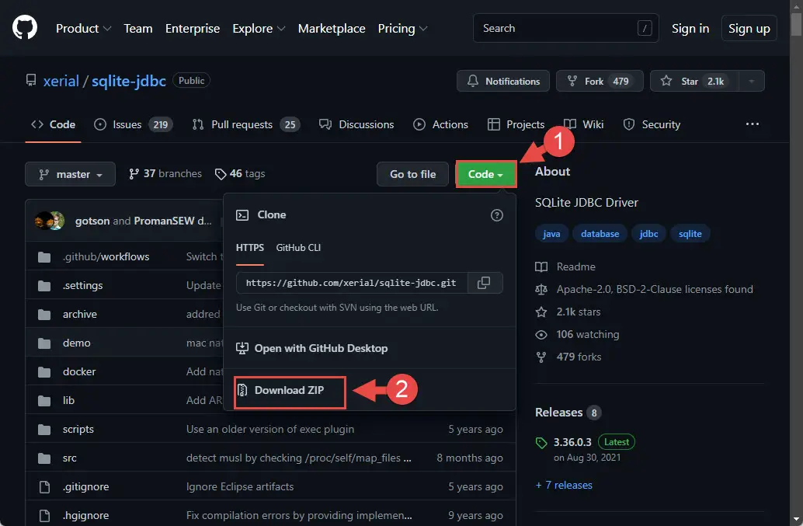The image size is (803, 526).
Task: Expand the Product menu dropdown
Action: (x=83, y=28)
